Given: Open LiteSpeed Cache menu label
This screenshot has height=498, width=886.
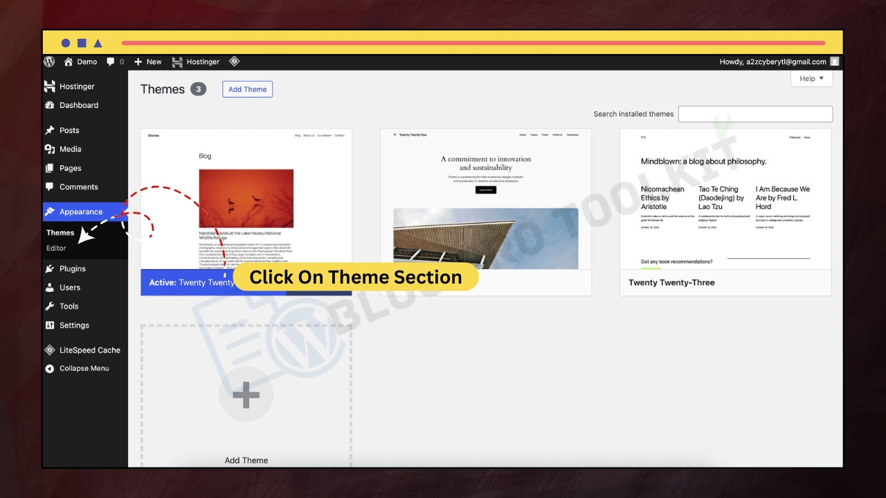Looking at the screenshot, I should pyautogui.click(x=90, y=350).
